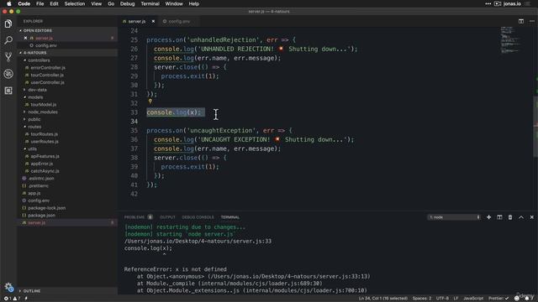Change indentation via 'Spaces: 2'

pos(422,299)
